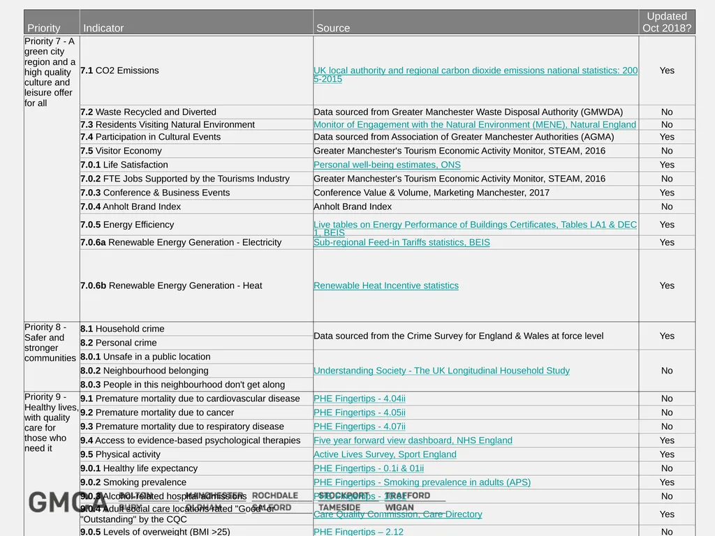Select 7.3 Residents Visiting Natural Environment cell

pos(196,124)
